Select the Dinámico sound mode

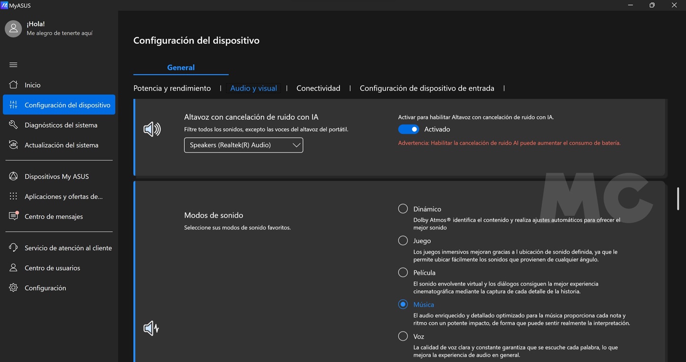coord(403,209)
